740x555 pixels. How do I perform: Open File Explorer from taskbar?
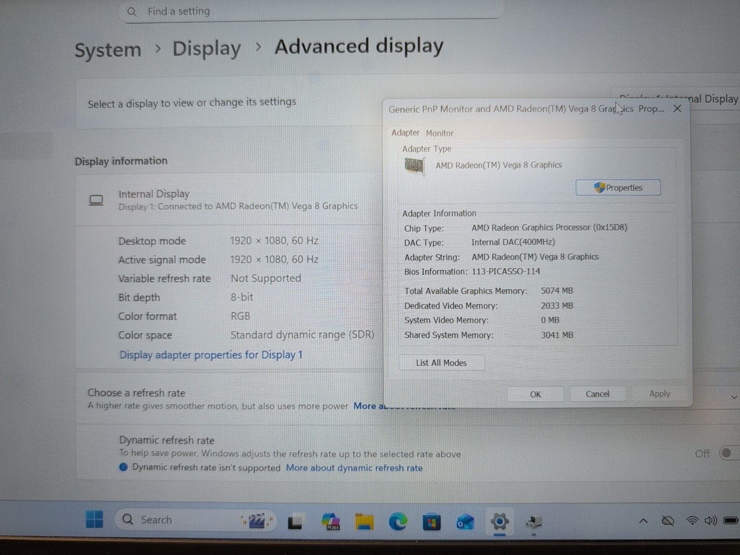364,522
